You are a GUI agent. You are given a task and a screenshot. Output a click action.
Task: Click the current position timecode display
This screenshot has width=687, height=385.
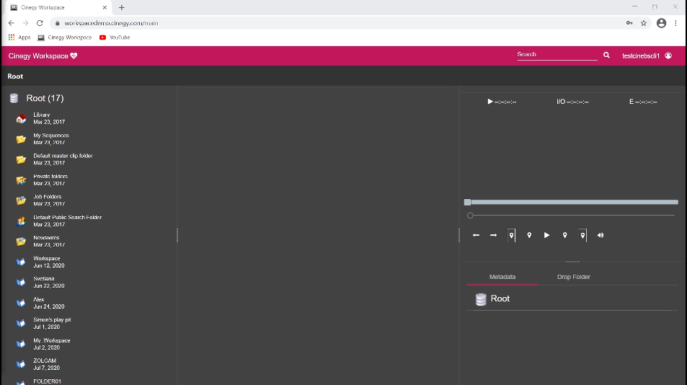[x=502, y=102]
